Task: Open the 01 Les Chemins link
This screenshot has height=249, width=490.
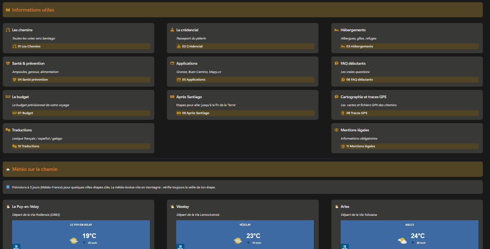Action: point(29,46)
